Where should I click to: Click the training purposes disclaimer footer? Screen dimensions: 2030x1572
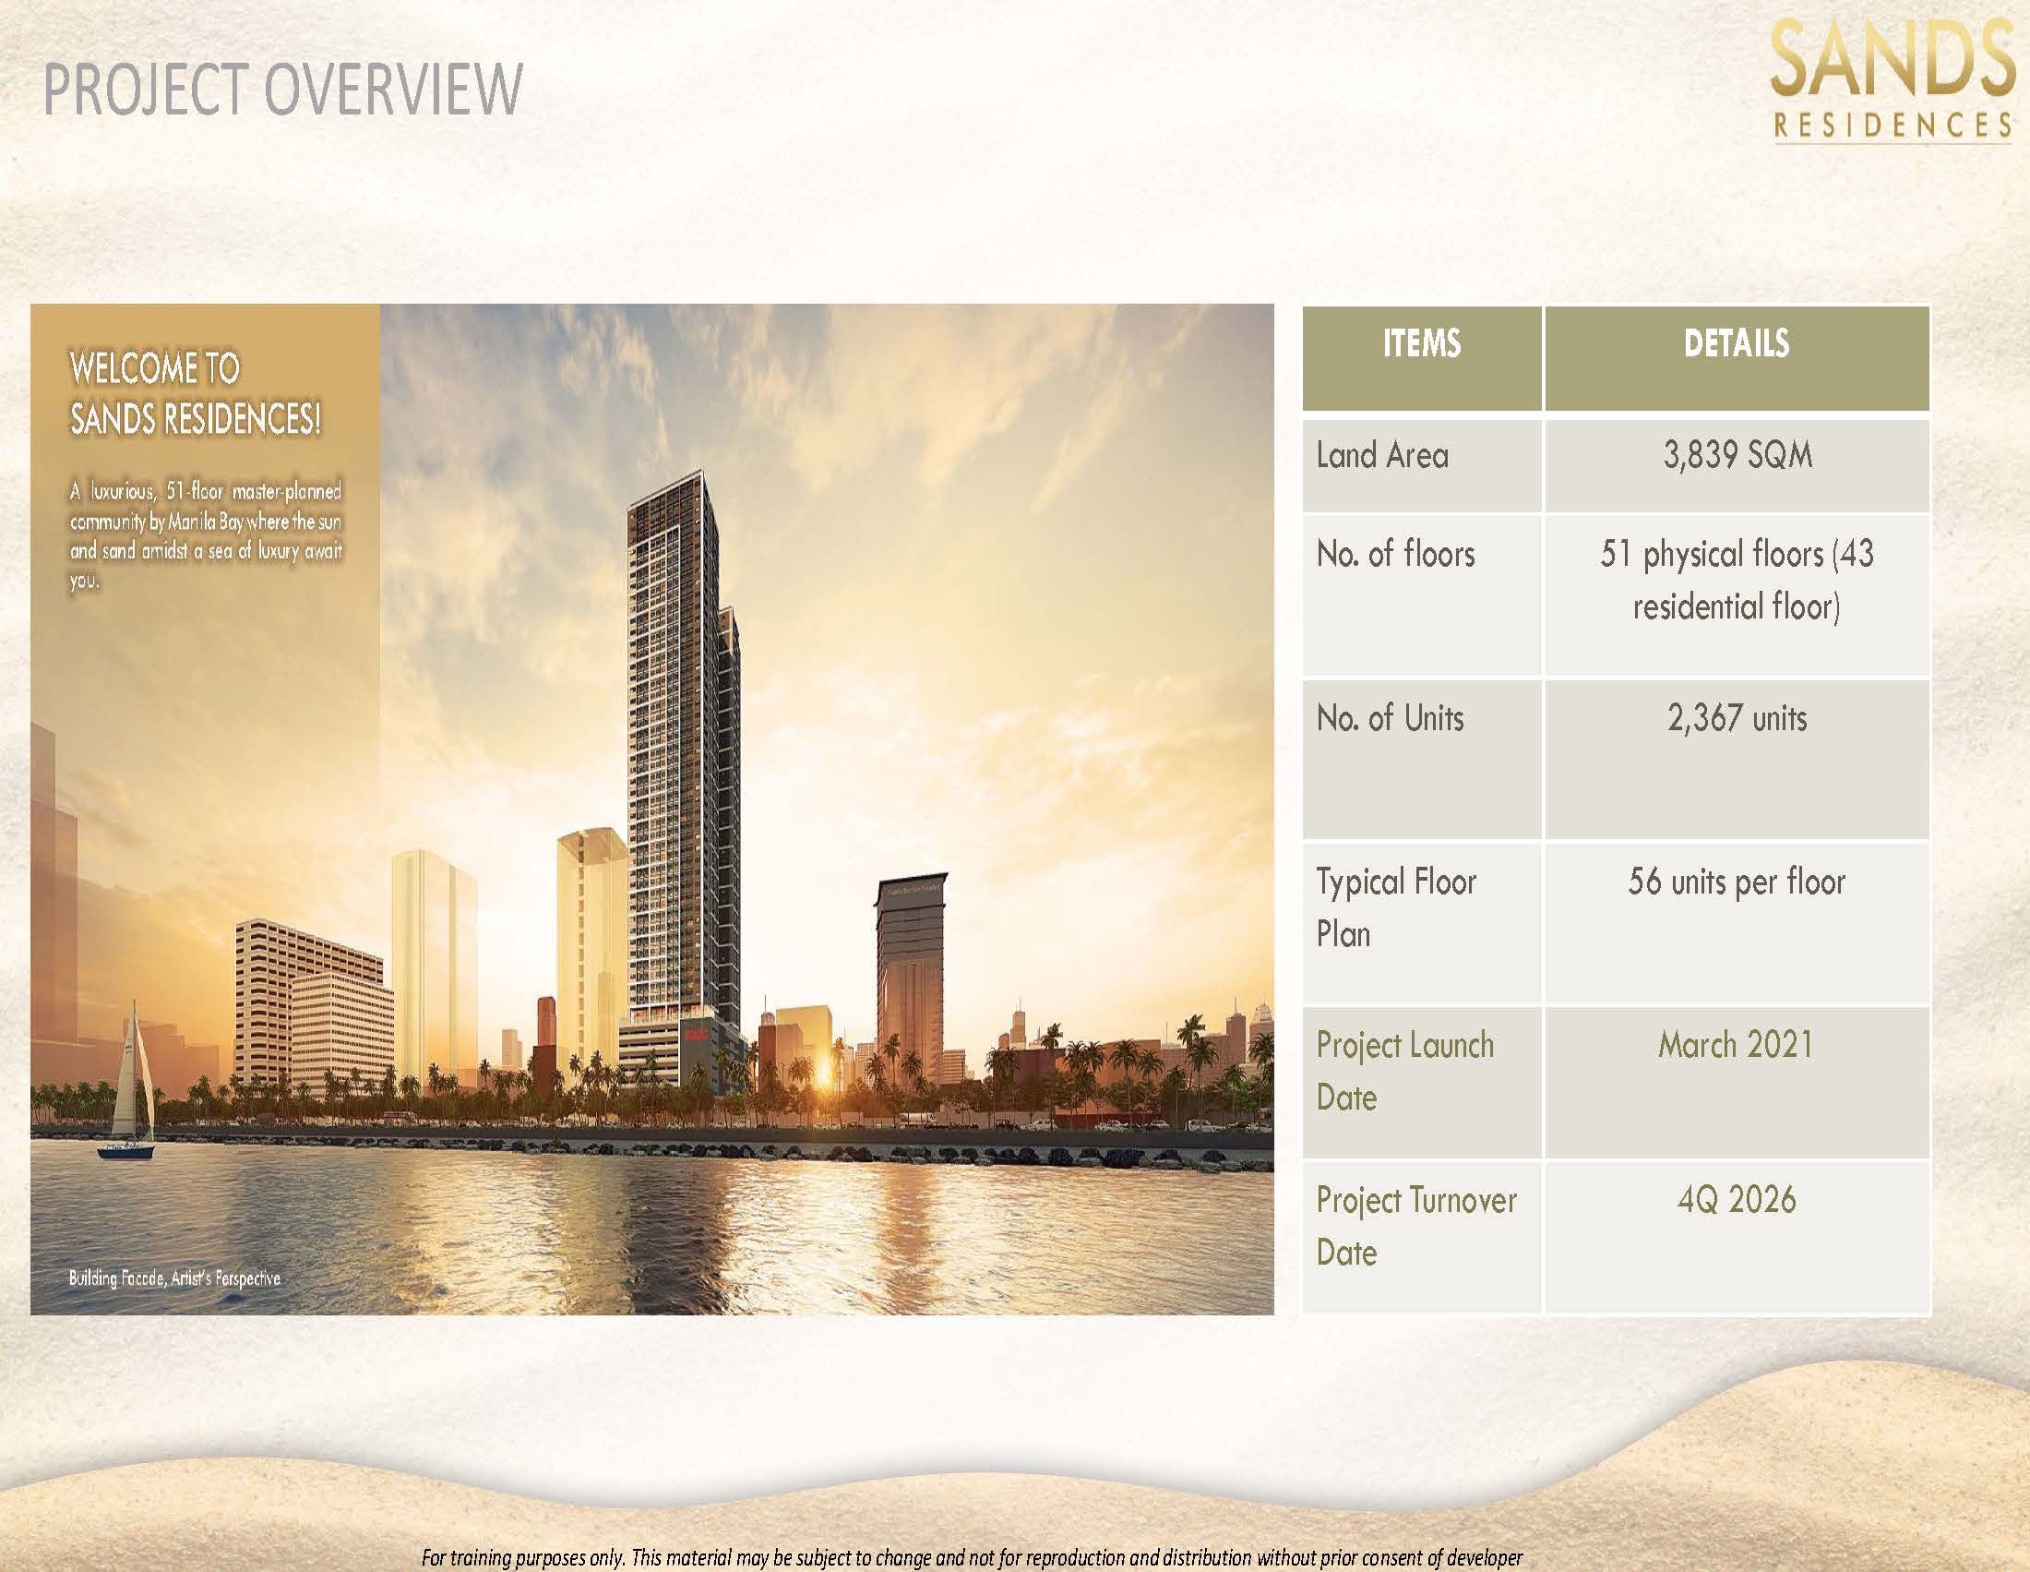(x=973, y=1557)
